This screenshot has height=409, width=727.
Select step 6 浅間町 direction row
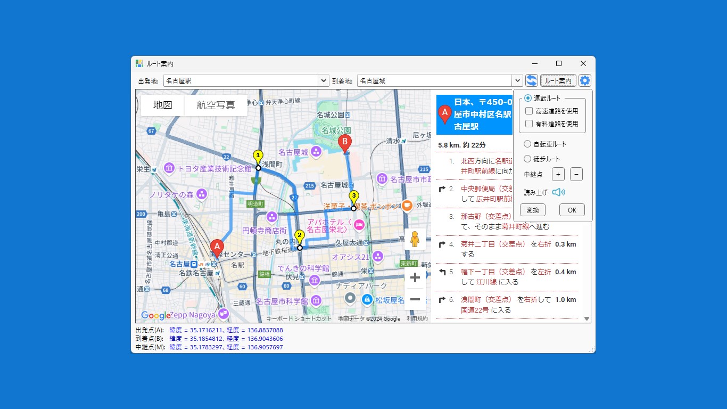point(507,305)
